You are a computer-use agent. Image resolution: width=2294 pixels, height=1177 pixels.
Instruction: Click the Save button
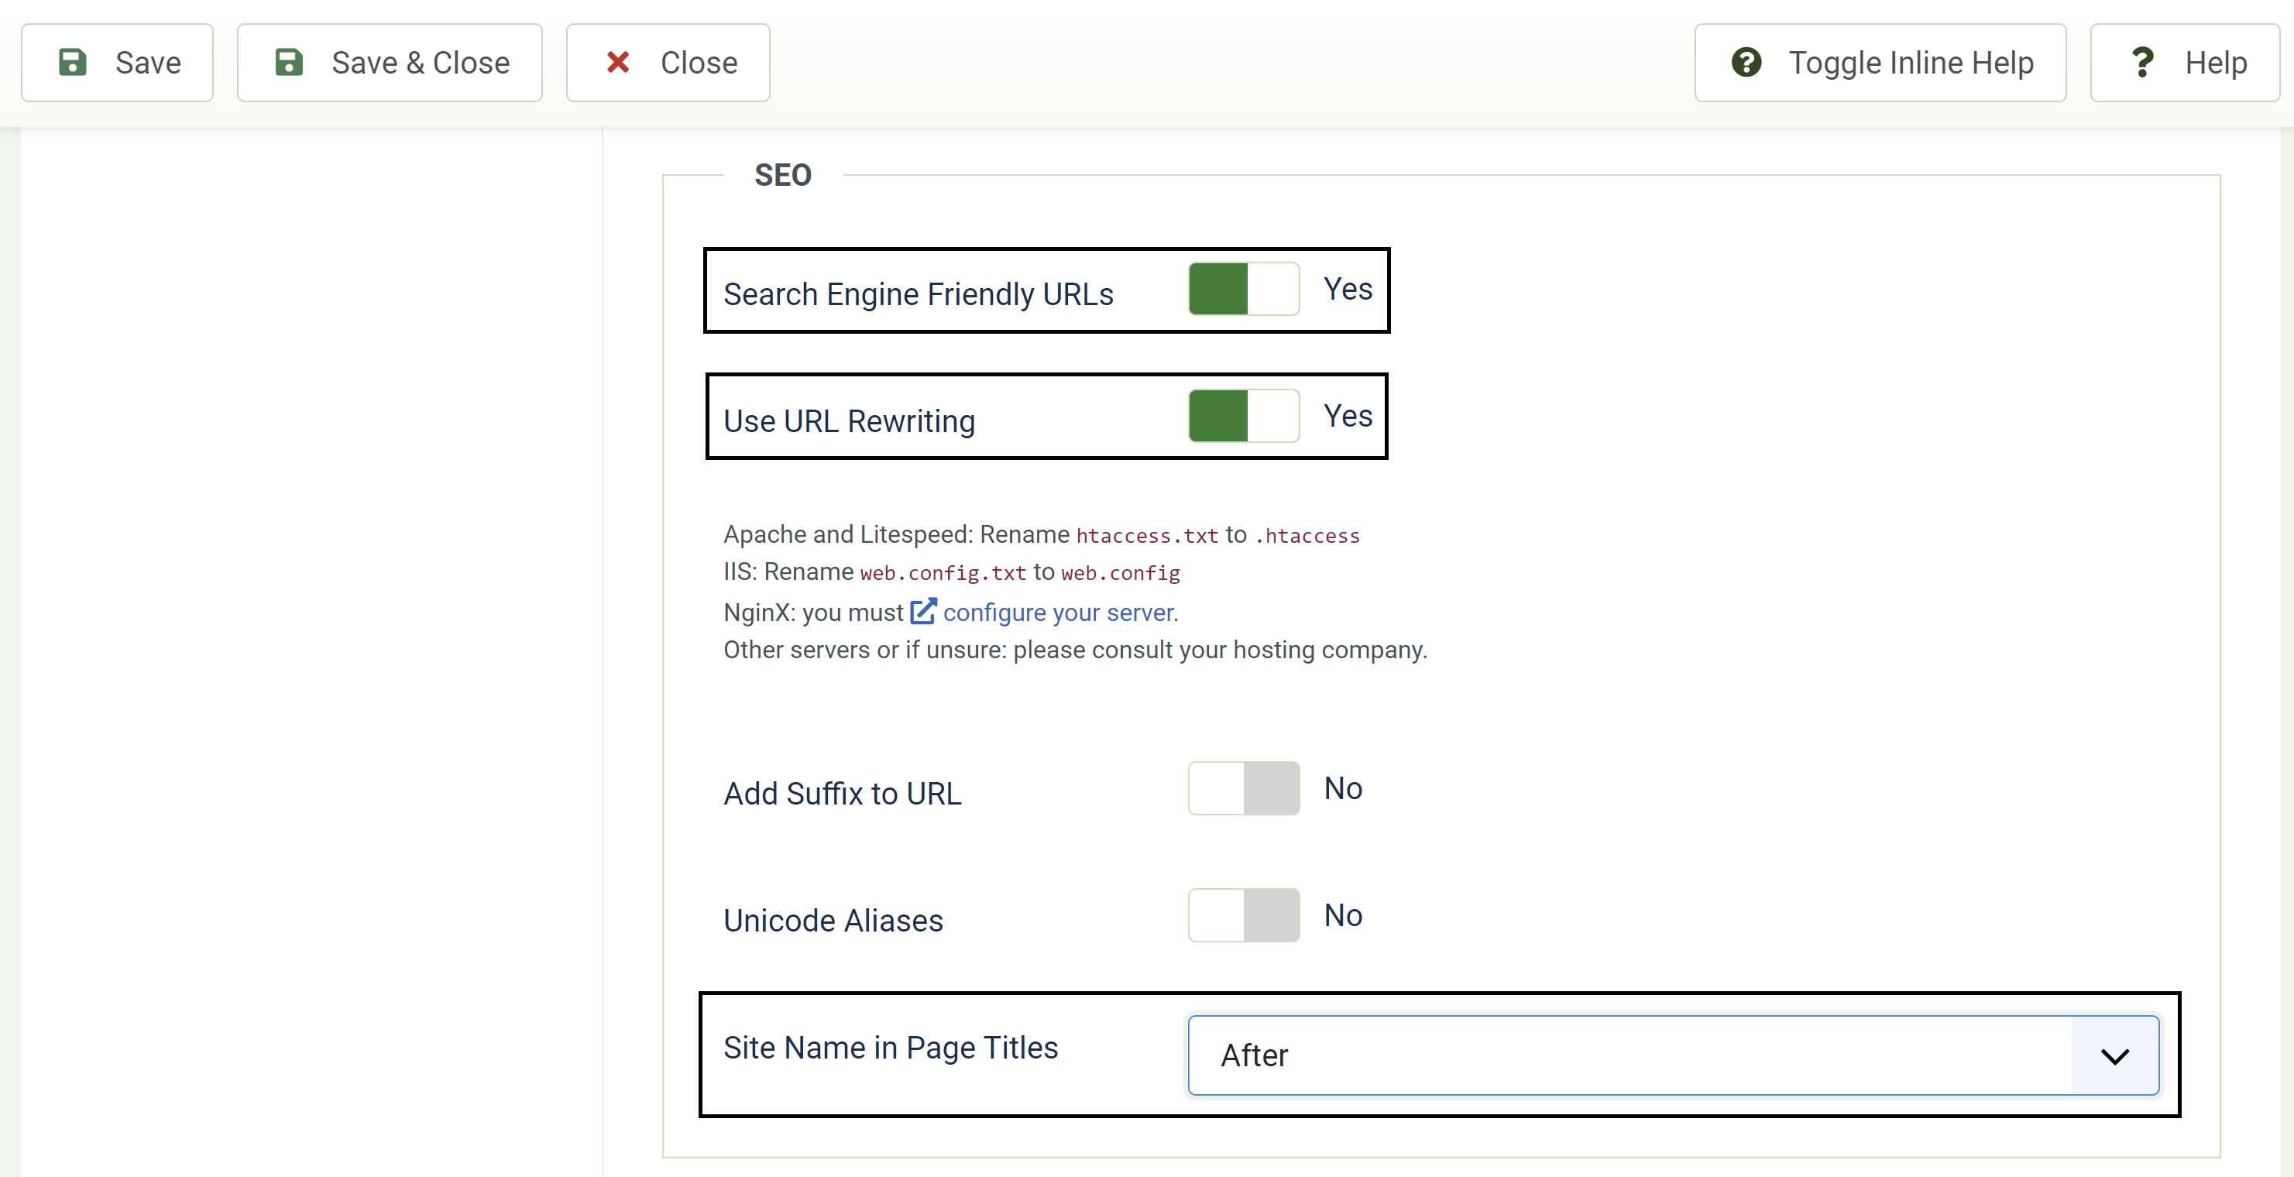tap(117, 62)
